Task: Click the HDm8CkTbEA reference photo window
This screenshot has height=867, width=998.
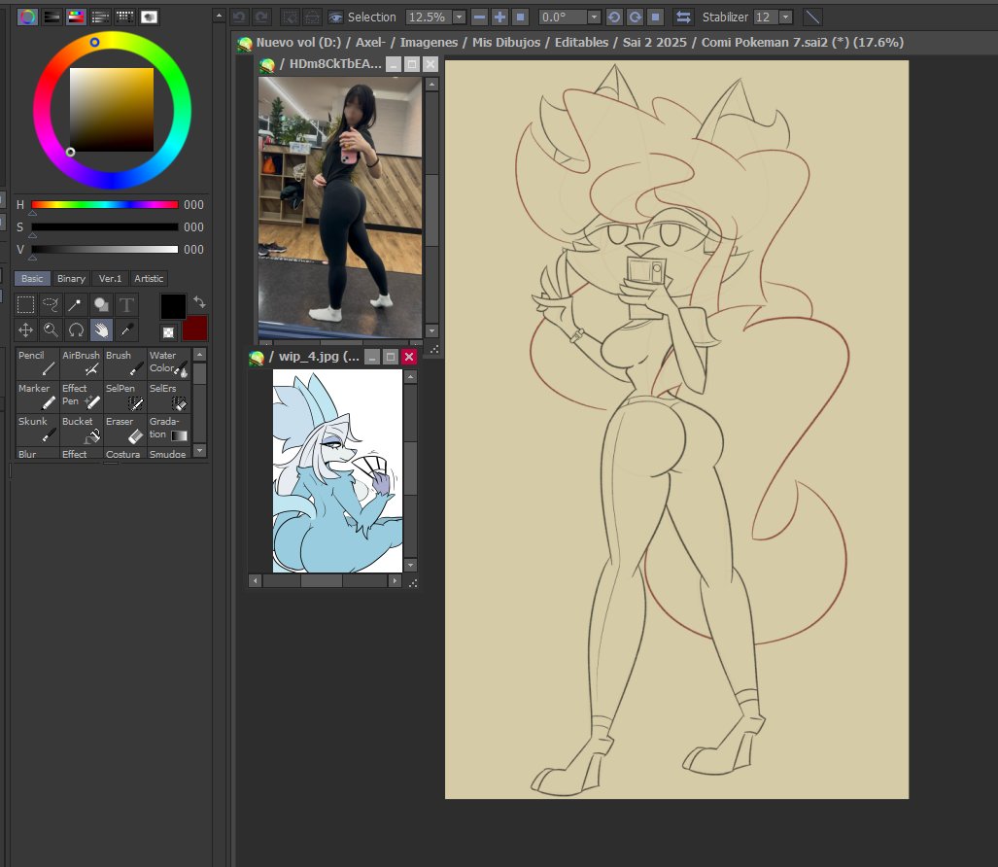Action: pyautogui.click(x=340, y=208)
